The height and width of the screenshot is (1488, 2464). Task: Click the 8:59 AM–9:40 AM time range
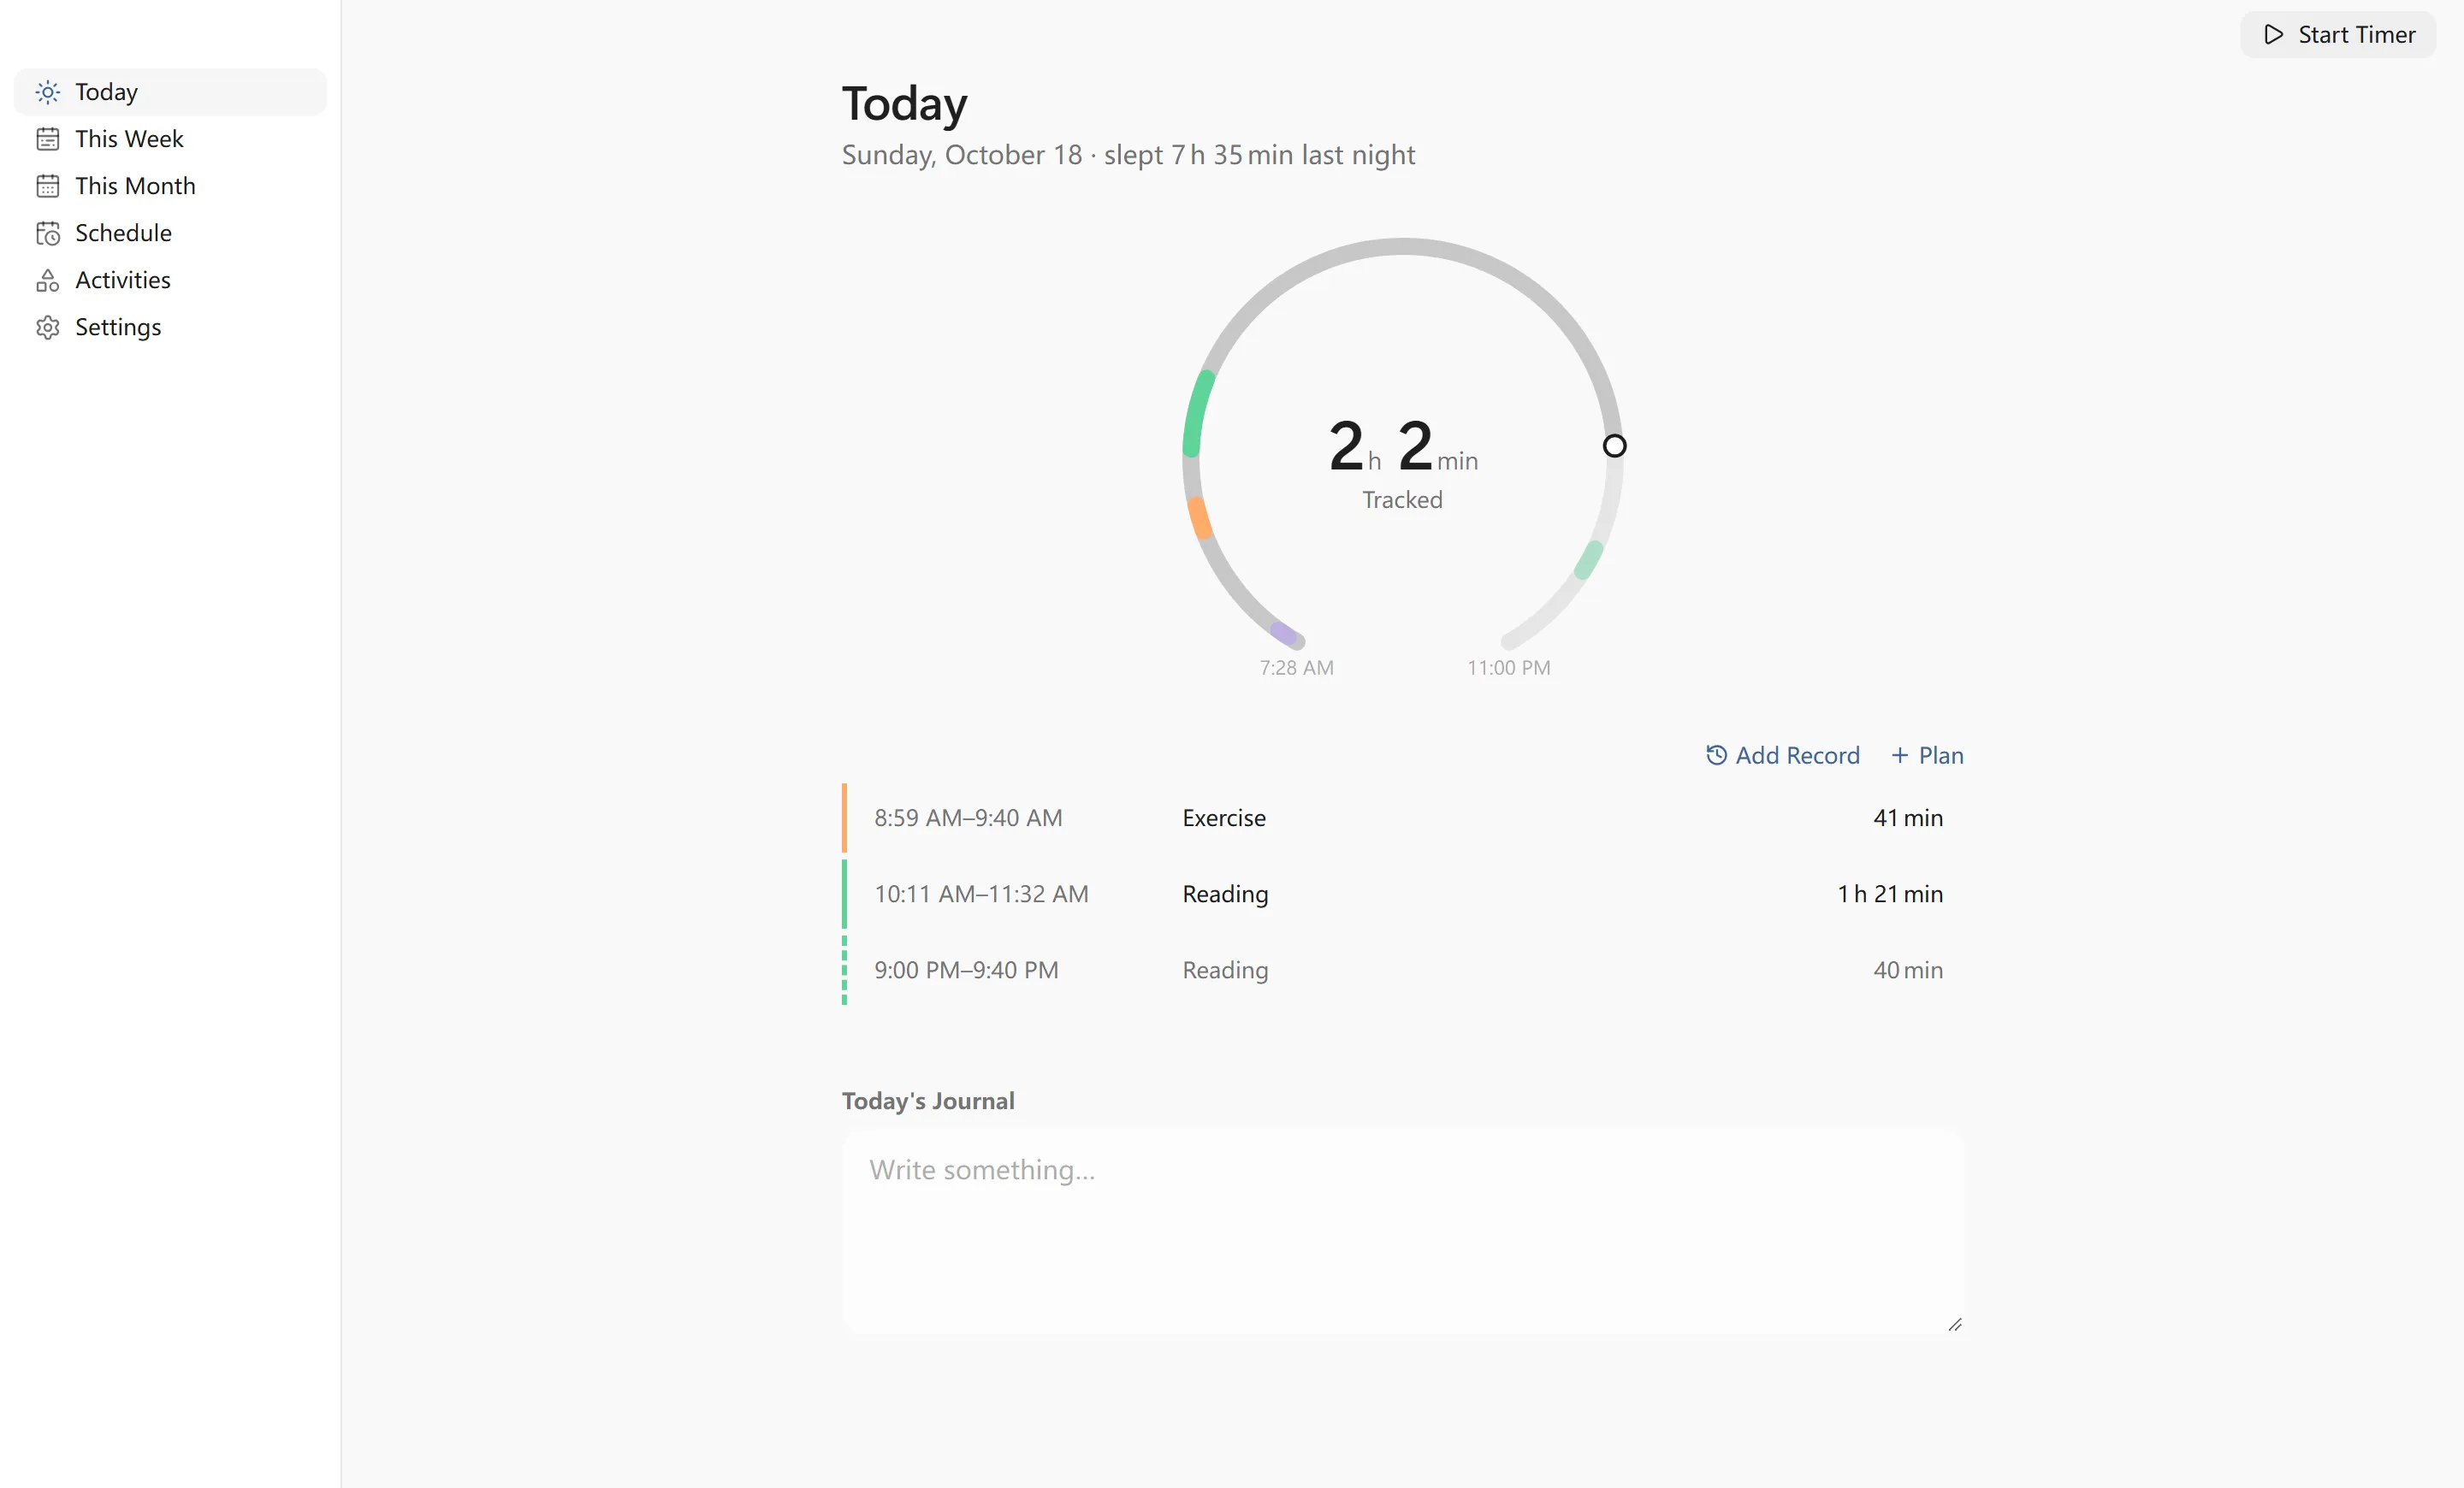click(x=968, y=818)
